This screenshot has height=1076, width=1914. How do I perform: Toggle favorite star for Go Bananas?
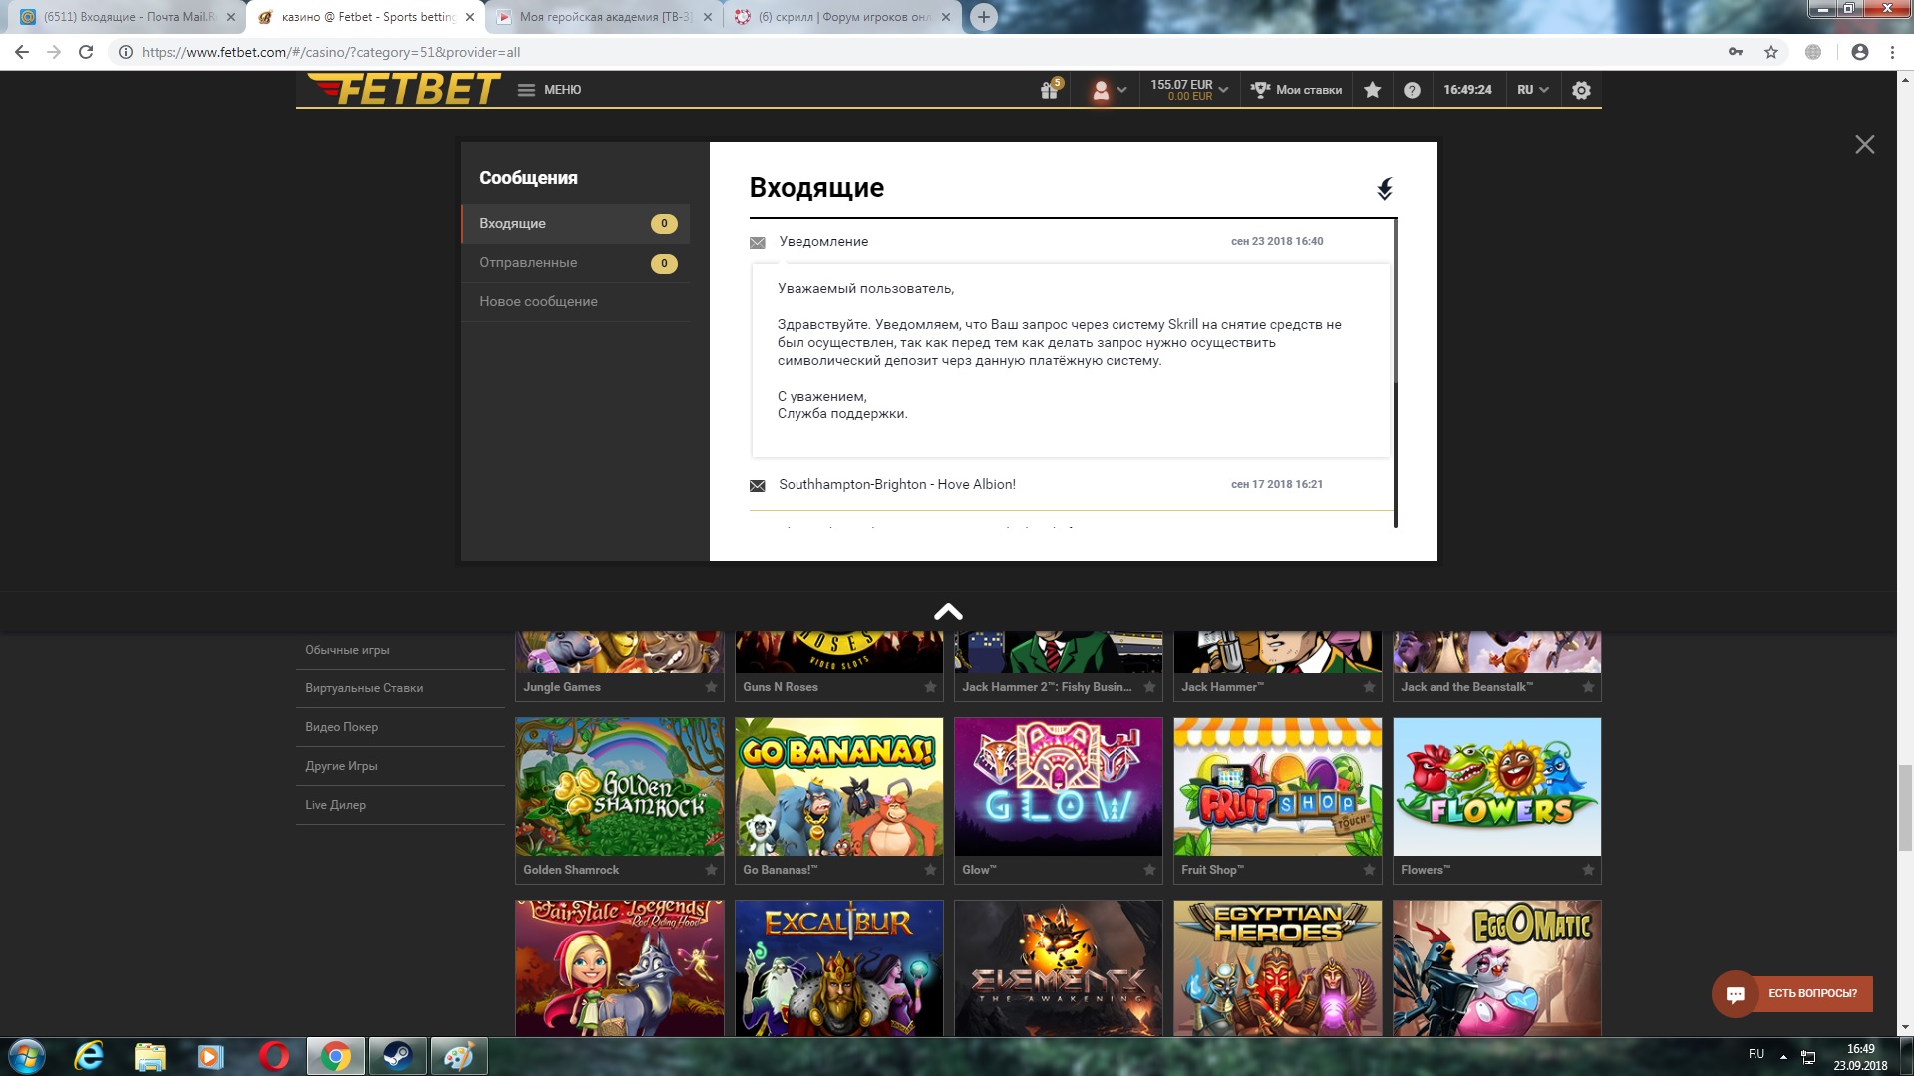pyautogui.click(x=930, y=870)
